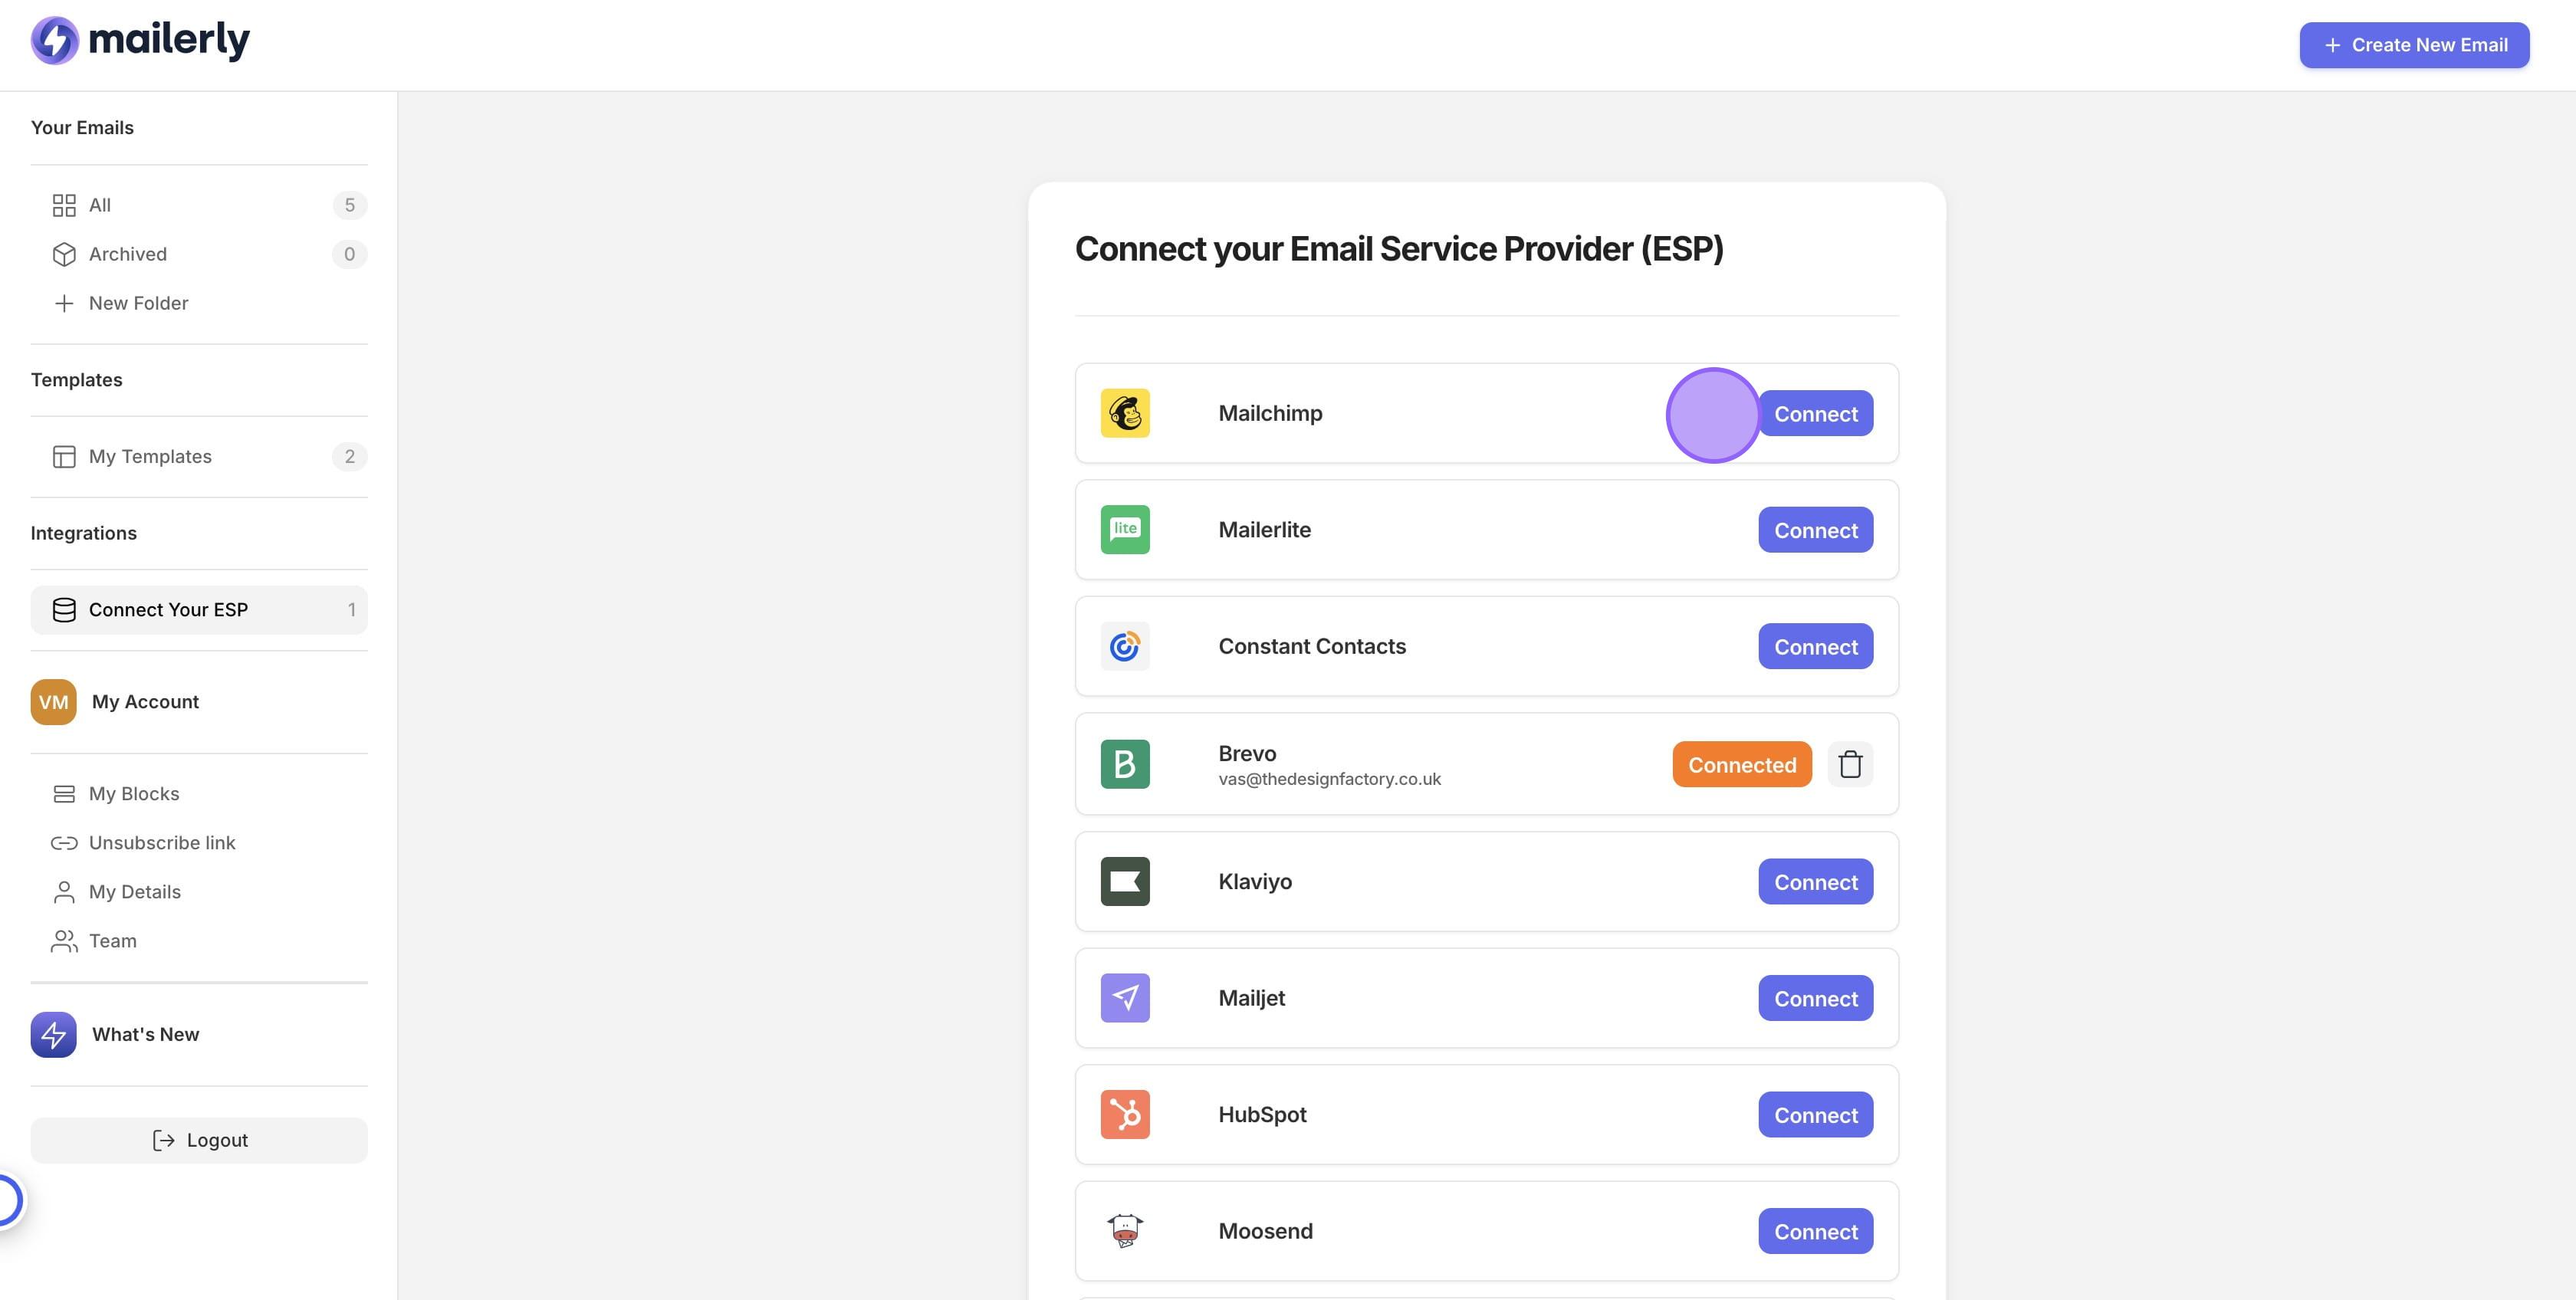The width and height of the screenshot is (2576, 1300).
Task: Delete the Brevo connection with trash icon
Action: click(x=1850, y=765)
